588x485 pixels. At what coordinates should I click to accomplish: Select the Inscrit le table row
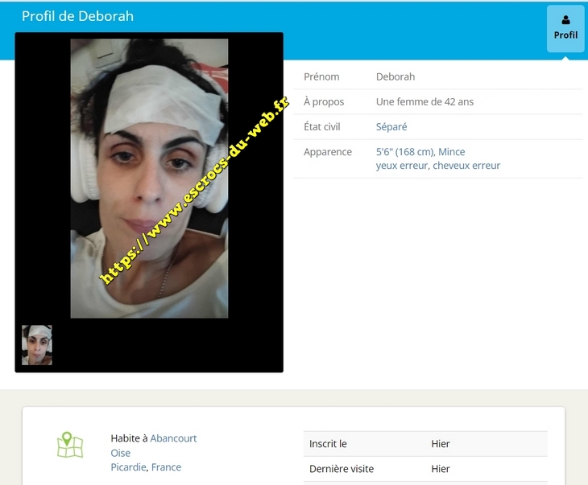(x=425, y=444)
